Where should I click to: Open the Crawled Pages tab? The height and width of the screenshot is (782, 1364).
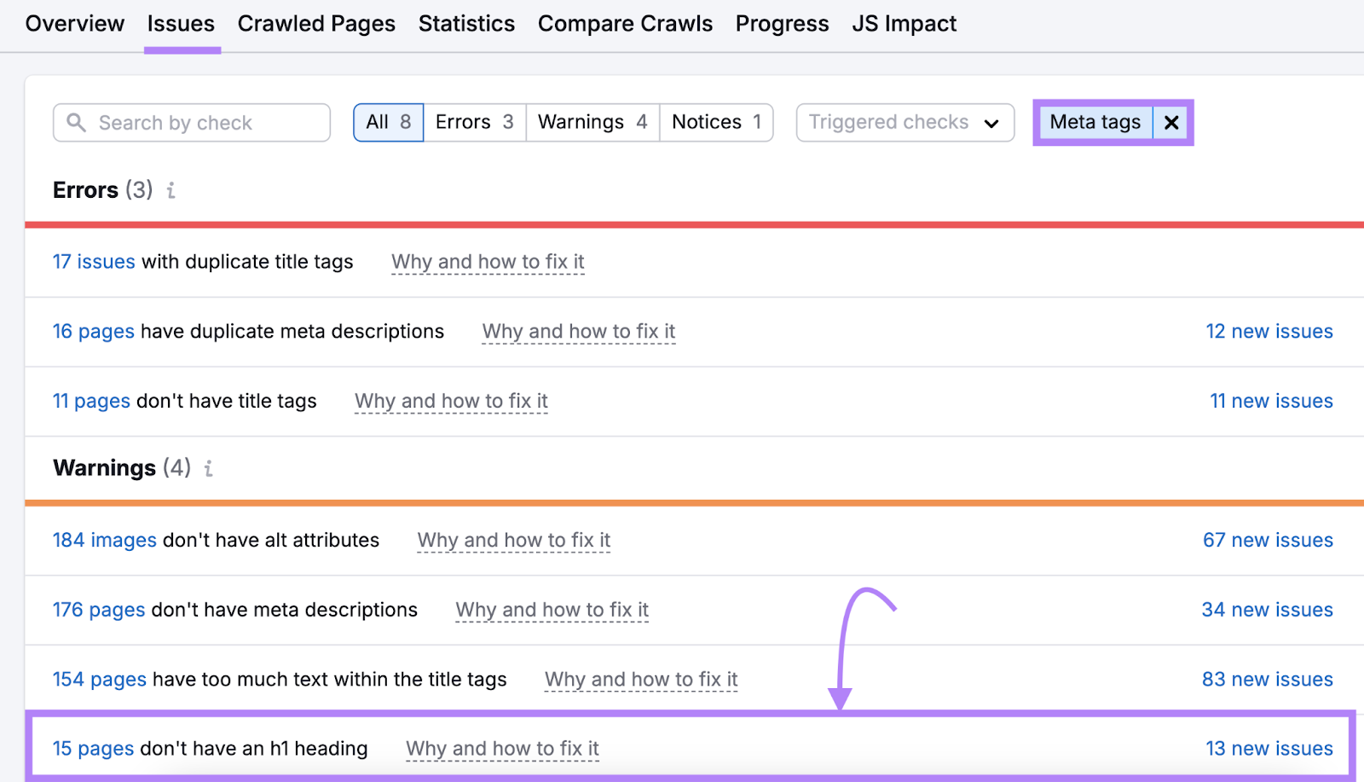(x=316, y=23)
